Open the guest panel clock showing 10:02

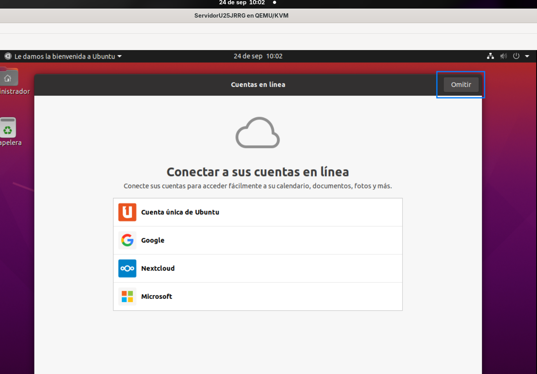[258, 56]
